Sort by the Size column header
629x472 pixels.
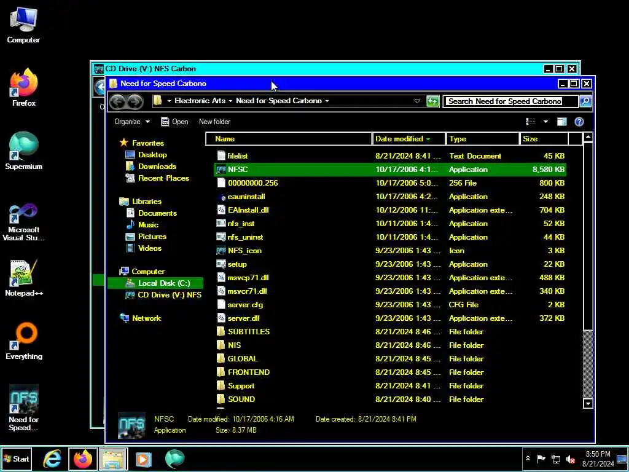click(x=544, y=139)
